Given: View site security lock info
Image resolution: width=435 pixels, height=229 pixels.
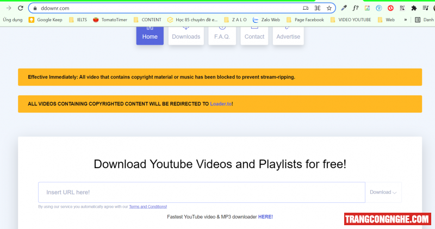Looking at the screenshot, I should click(x=35, y=8).
